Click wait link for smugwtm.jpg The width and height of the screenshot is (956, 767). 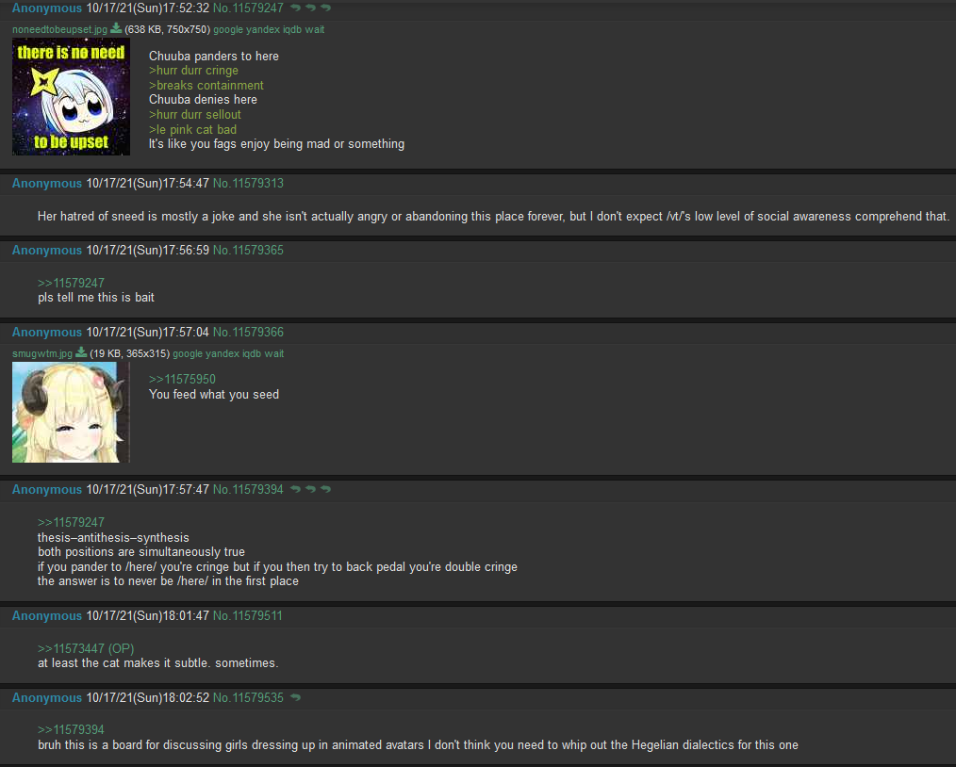coord(273,353)
